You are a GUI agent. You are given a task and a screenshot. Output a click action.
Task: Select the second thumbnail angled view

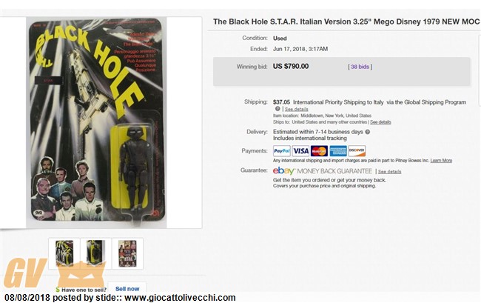95,253
